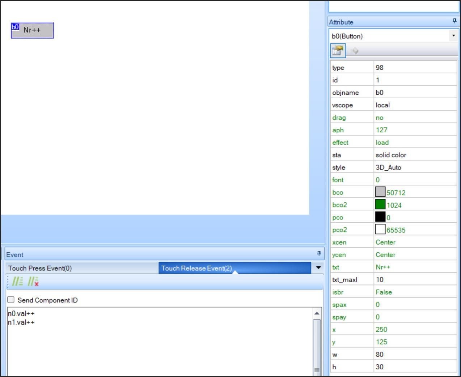
Task: Pick the pco2 white color swatch
Action: [x=380, y=230]
